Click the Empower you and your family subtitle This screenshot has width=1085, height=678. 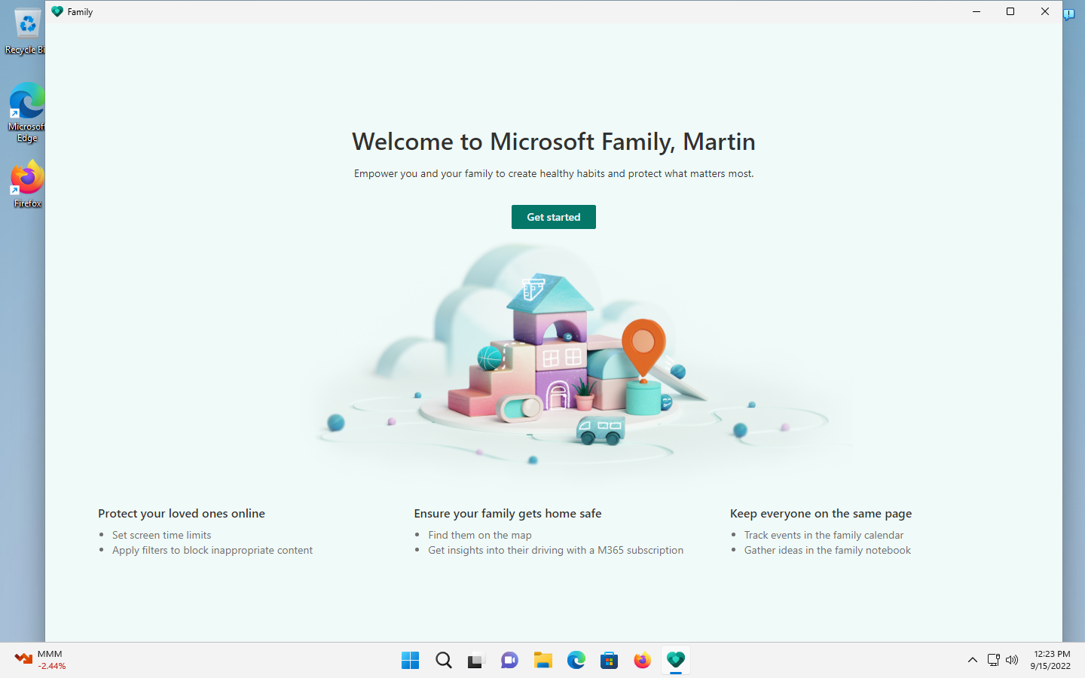coord(554,173)
